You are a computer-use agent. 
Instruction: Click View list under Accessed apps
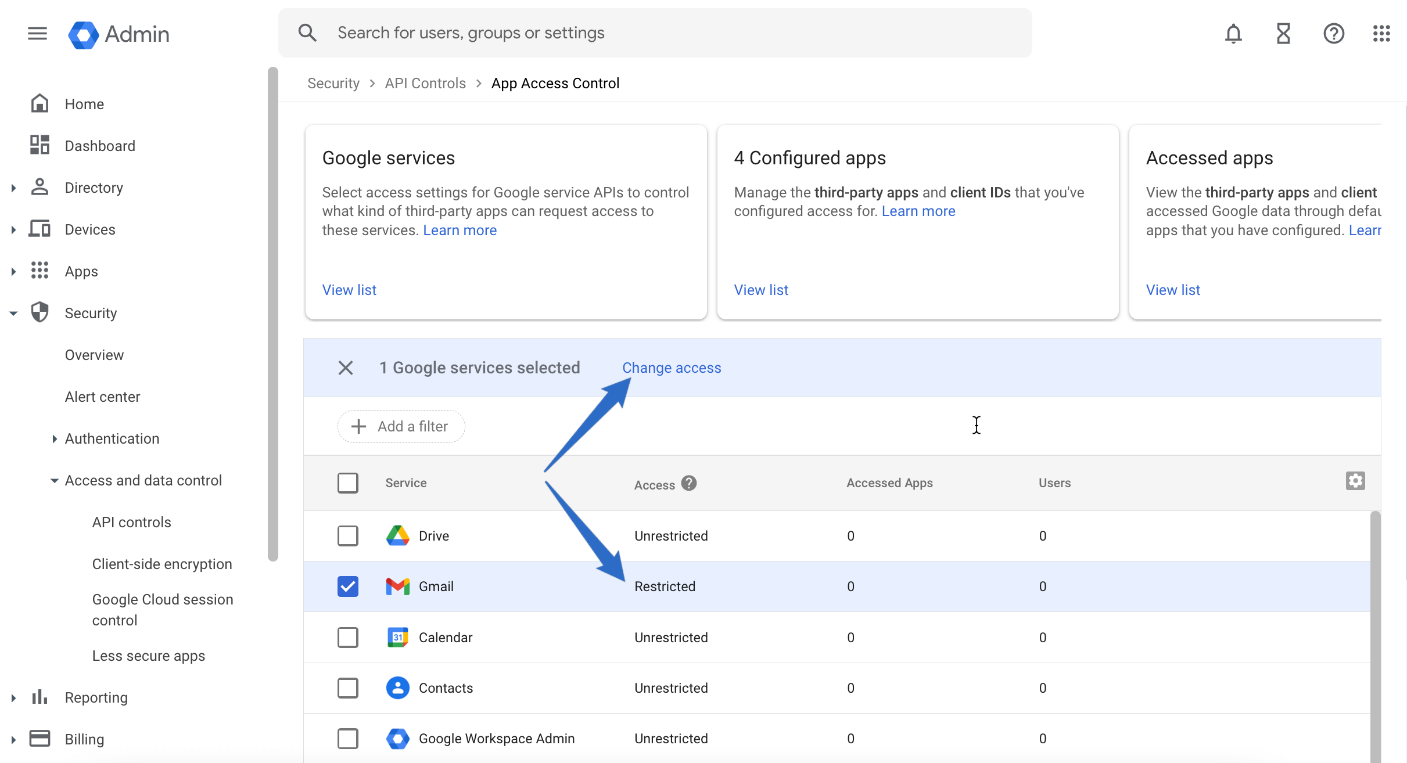(x=1173, y=290)
